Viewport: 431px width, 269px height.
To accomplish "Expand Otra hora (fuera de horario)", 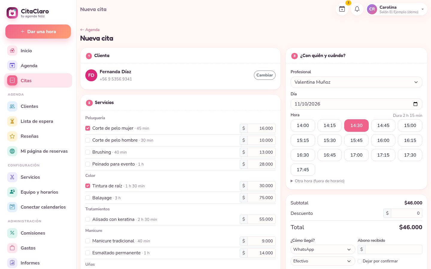I will pyautogui.click(x=318, y=181).
